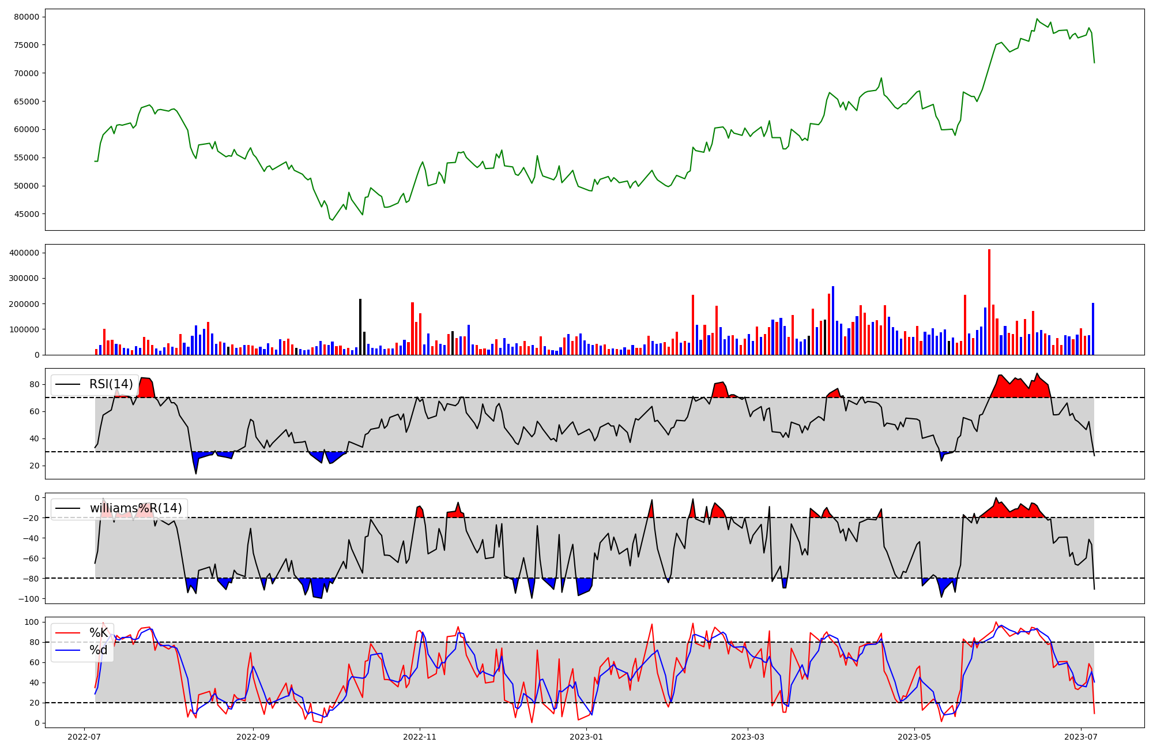Click the 2023-01 x-axis date label

(x=586, y=737)
